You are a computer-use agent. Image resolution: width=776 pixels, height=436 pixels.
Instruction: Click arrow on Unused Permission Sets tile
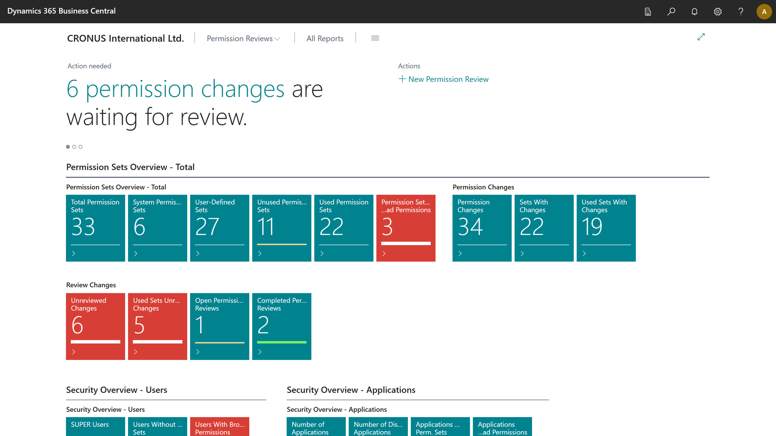click(260, 253)
